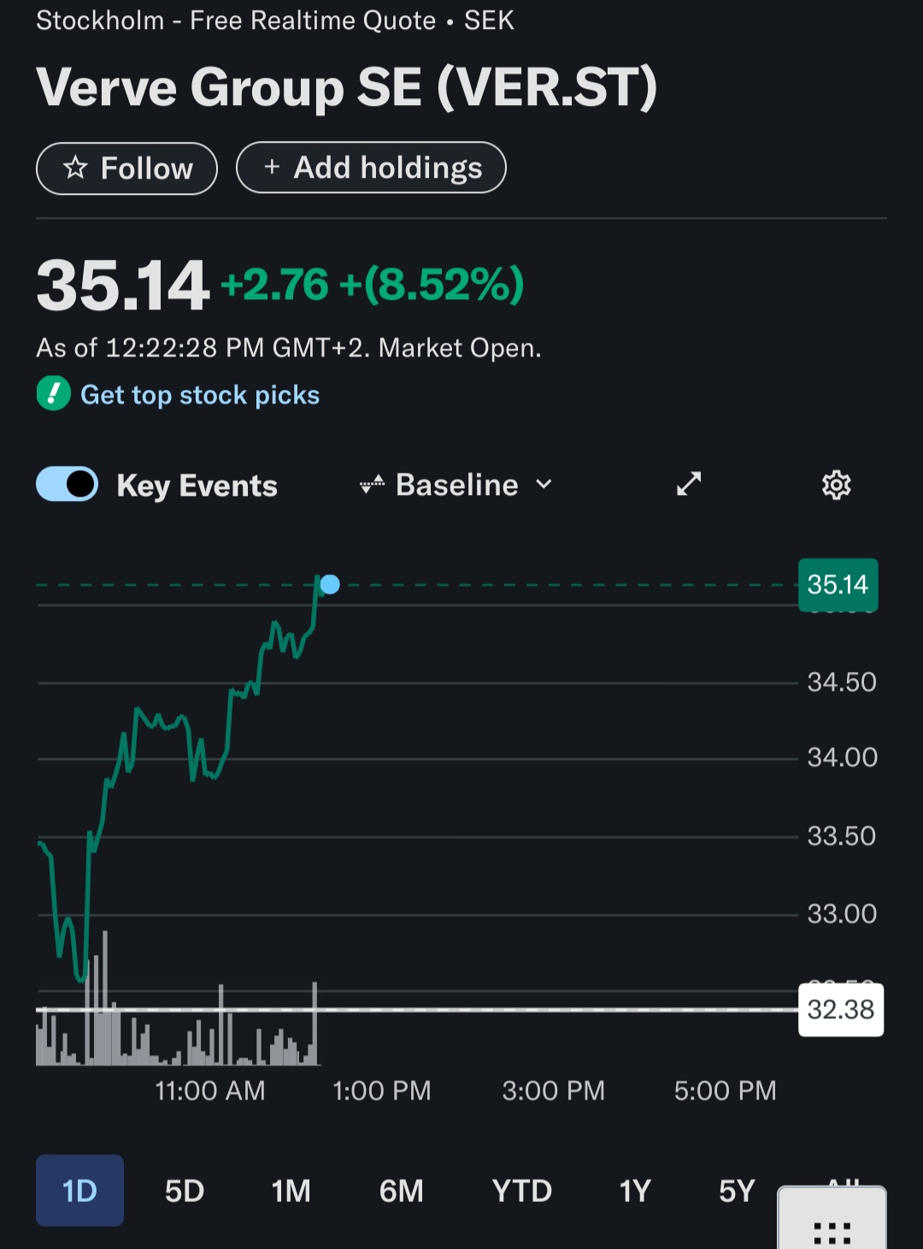Click the plus icon in Add holdings
The width and height of the screenshot is (923, 1249).
272,167
